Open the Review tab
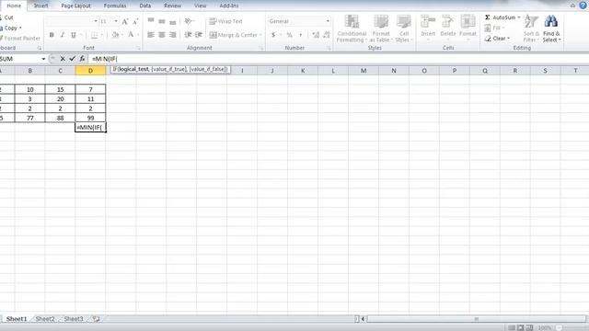 (172, 6)
